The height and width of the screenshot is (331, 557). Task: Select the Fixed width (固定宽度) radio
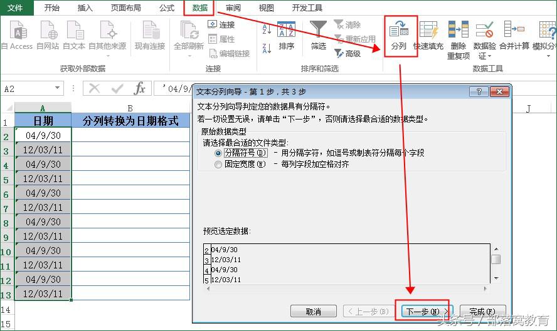[218, 165]
